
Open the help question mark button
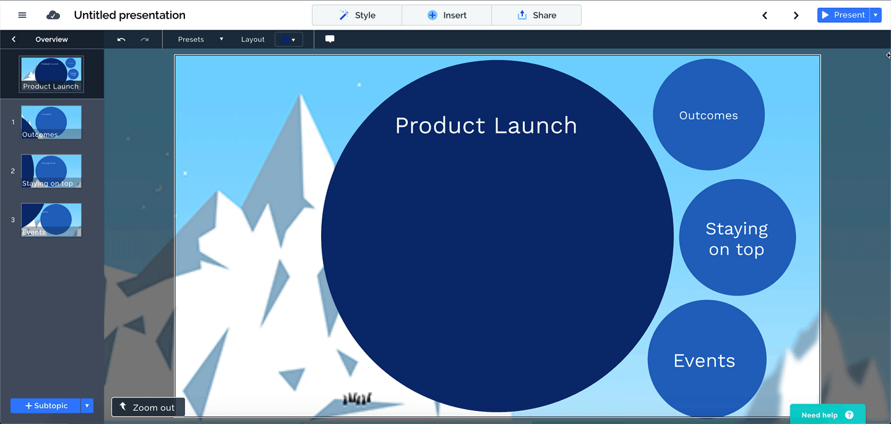(849, 415)
